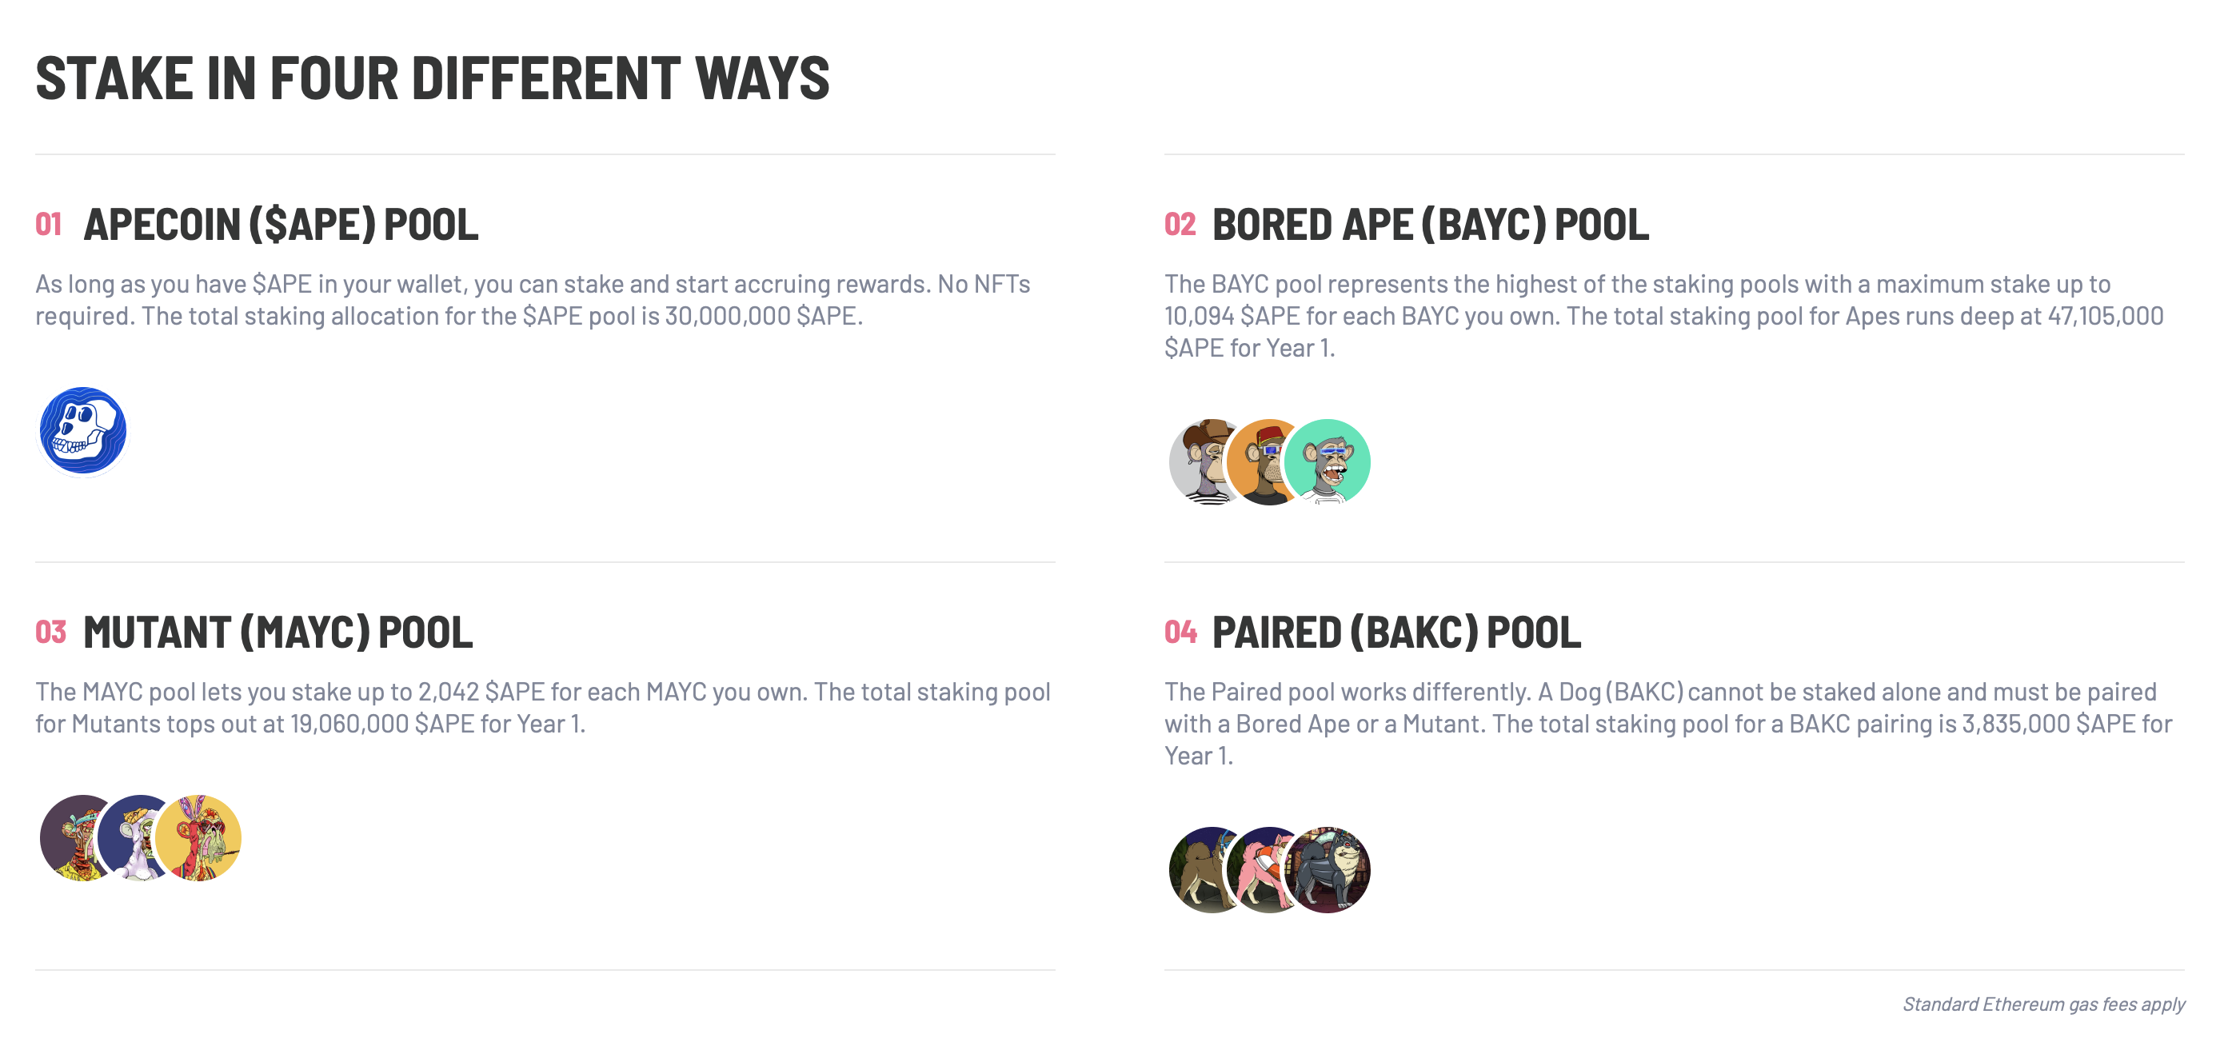
Task: Click the yellow-background Mutant Ape avatar
Action: [x=198, y=837]
